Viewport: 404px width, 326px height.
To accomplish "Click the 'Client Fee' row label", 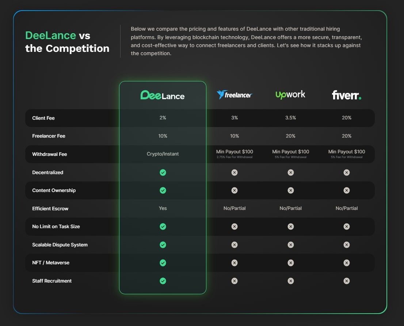I will tap(43, 118).
